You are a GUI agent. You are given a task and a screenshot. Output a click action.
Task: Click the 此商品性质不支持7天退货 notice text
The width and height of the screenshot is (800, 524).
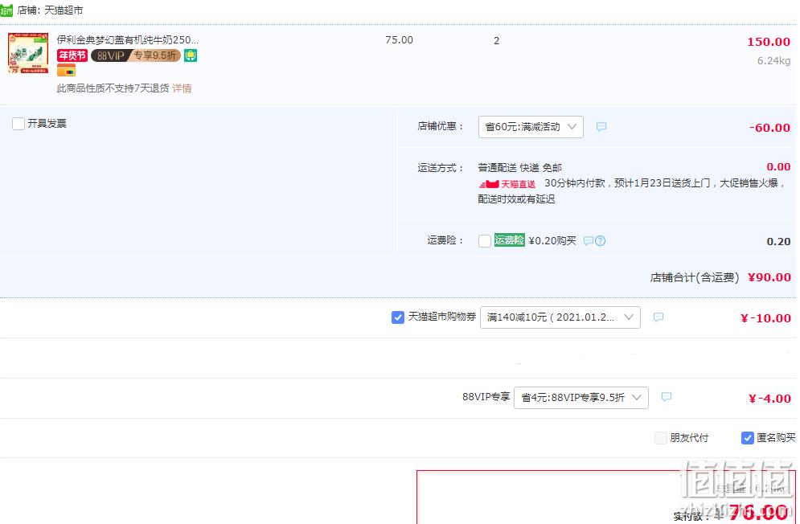(113, 88)
